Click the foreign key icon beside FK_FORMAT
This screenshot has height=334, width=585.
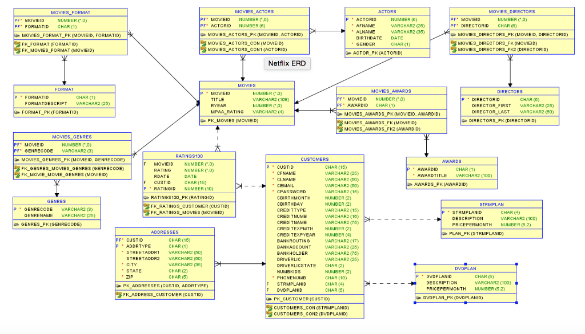pos(17,44)
